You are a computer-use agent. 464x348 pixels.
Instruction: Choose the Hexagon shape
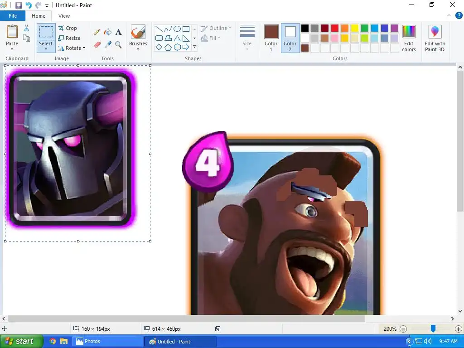point(177,47)
